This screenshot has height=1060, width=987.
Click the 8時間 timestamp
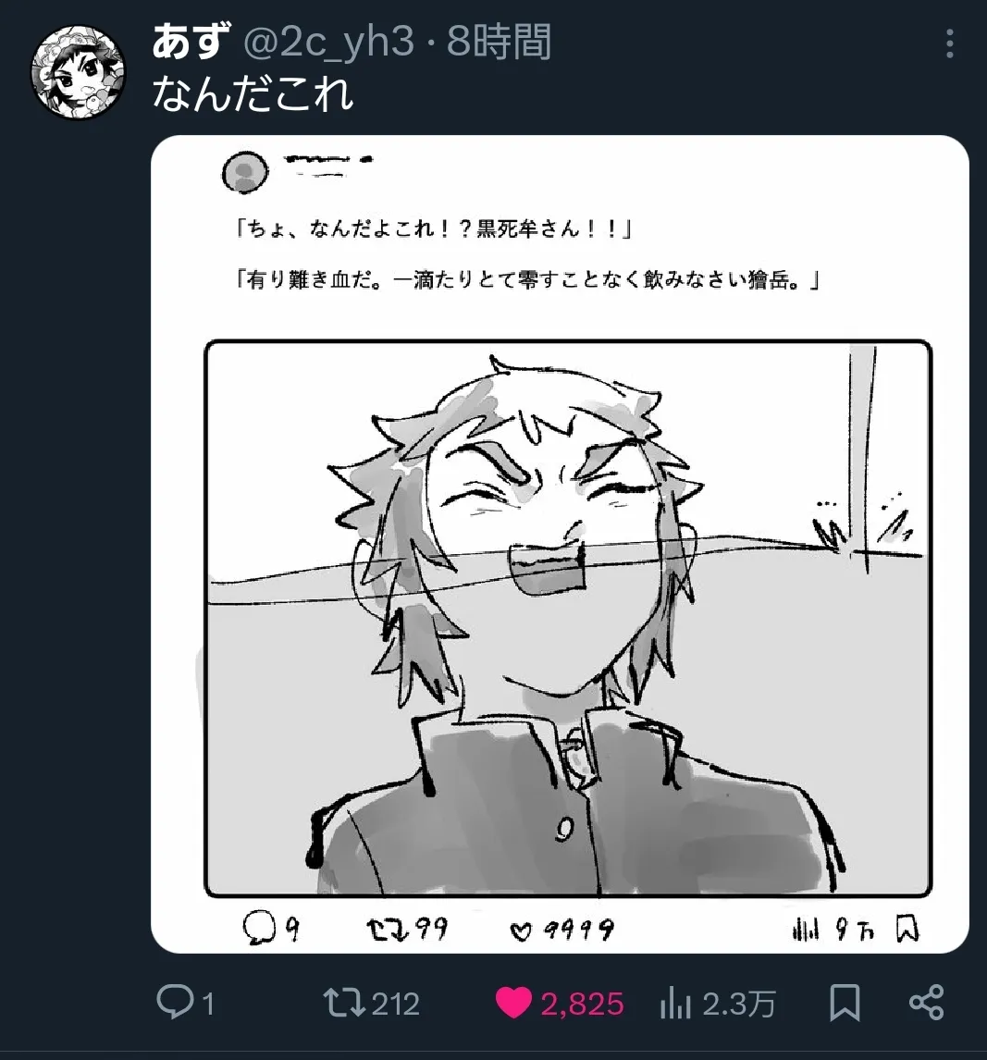(x=499, y=42)
